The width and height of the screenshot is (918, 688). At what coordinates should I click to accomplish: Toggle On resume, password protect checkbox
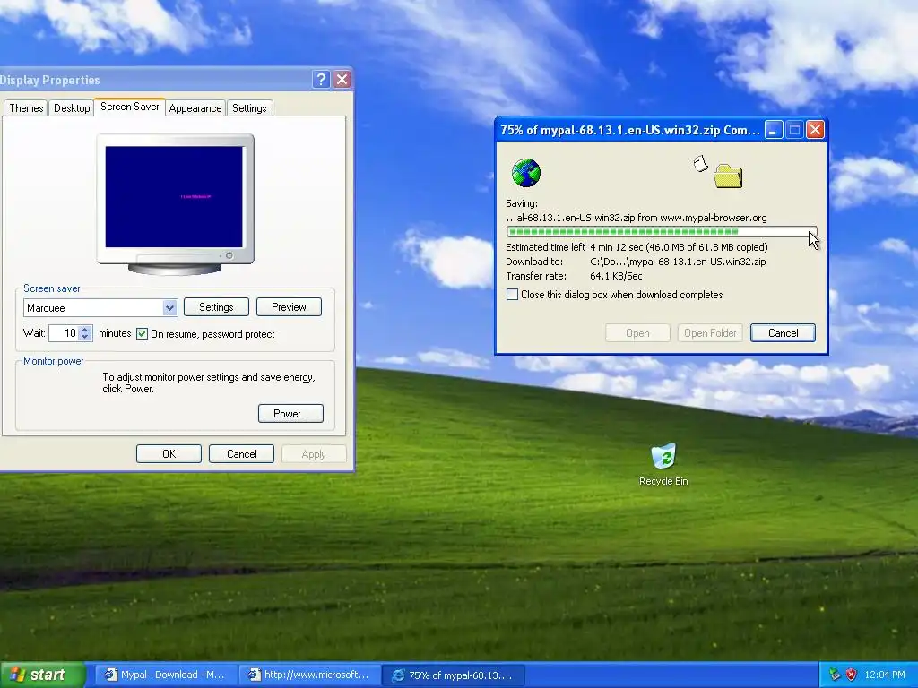pyautogui.click(x=142, y=333)
